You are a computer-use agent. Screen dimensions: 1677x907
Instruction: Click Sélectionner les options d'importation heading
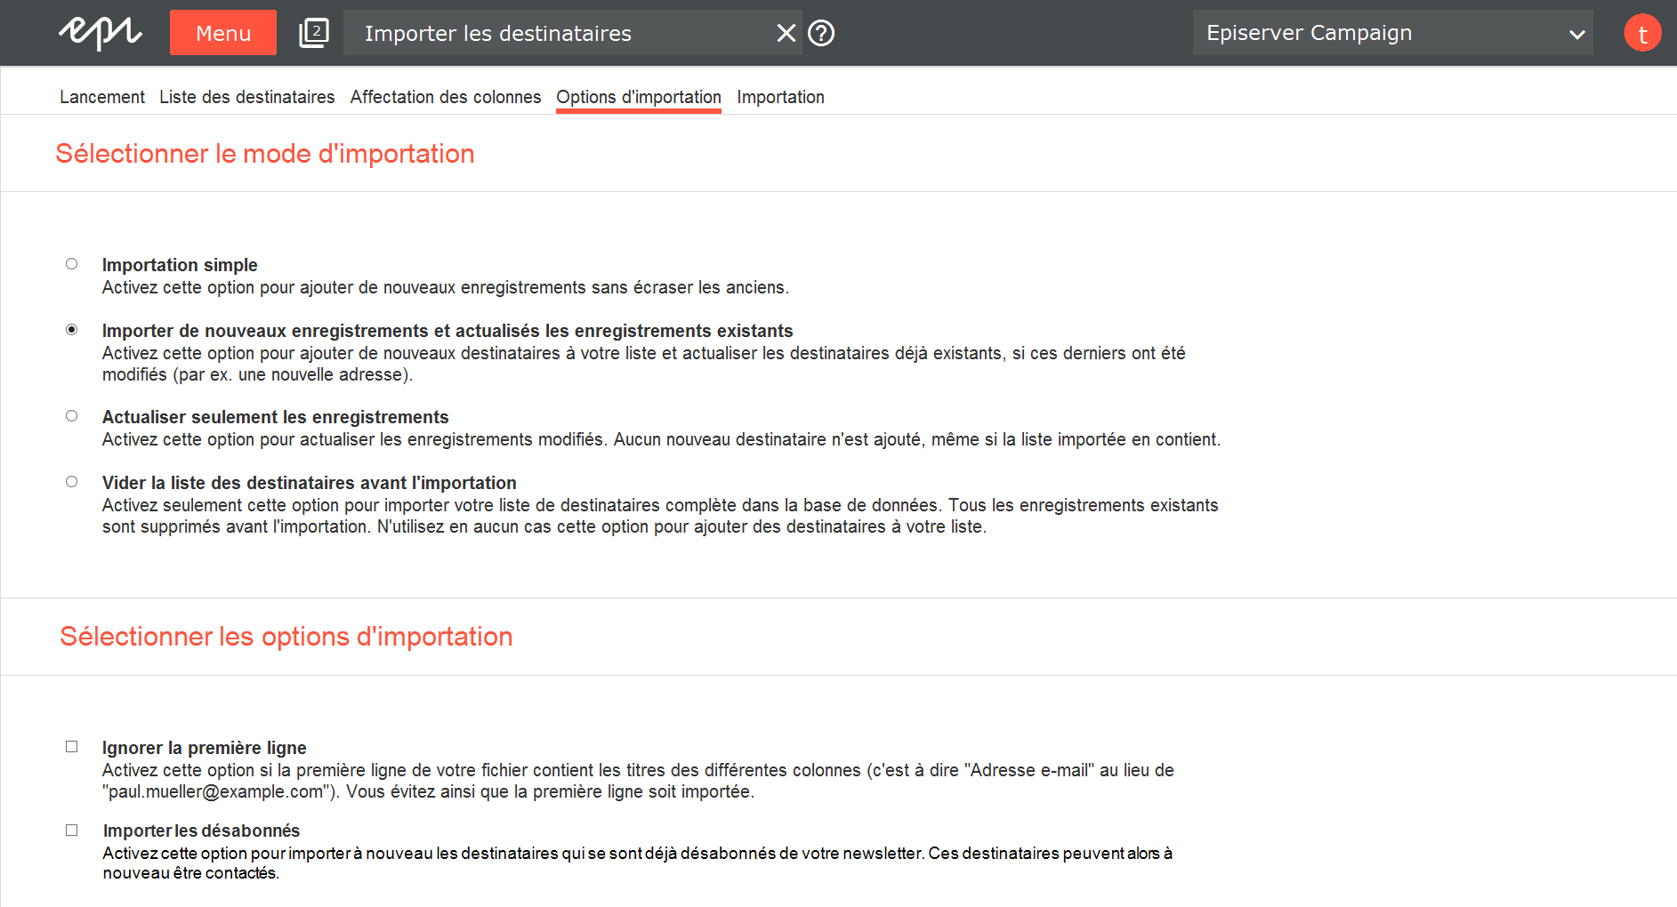pos(286,637)
